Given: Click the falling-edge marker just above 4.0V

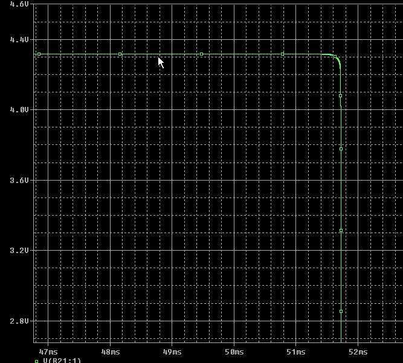Looking at the screenshot, I should coord(340,96).
